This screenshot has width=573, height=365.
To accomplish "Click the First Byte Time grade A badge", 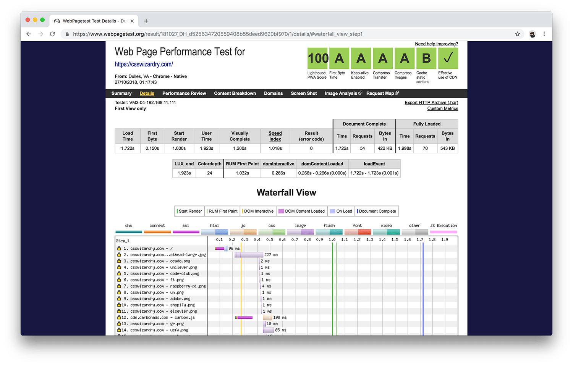I will pos(339,58).
